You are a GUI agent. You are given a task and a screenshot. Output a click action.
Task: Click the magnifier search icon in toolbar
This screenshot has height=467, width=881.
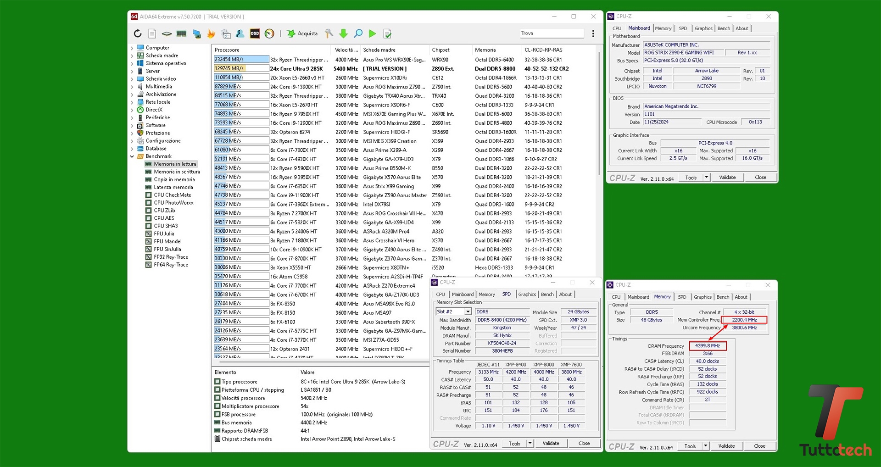(358, 33)
